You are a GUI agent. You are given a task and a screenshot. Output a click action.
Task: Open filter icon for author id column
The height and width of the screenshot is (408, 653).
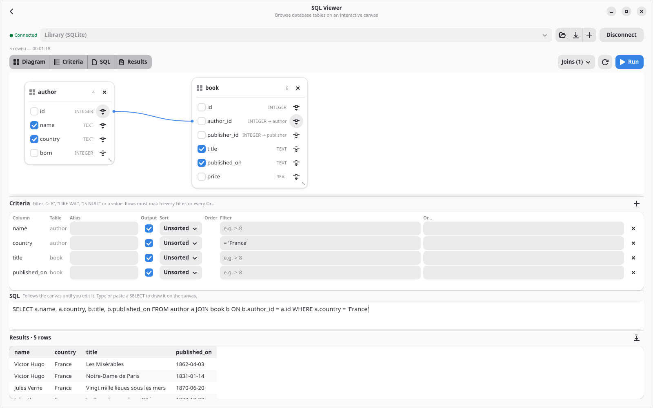(103, 111)
